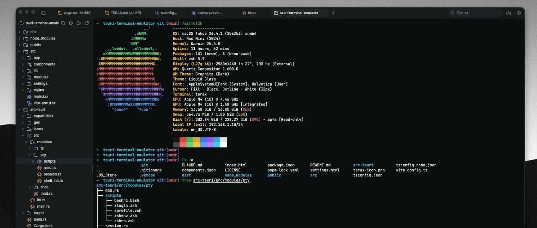Image resolution: width=537 pixels, height=228 pixels.
Task: Click the Rust crab icon beside main.rs
Action: pos(32,206)
